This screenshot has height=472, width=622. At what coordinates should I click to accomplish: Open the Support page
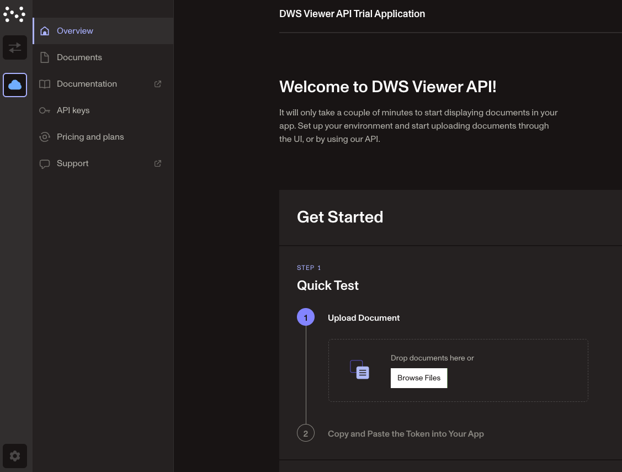[x=72, y=163]
